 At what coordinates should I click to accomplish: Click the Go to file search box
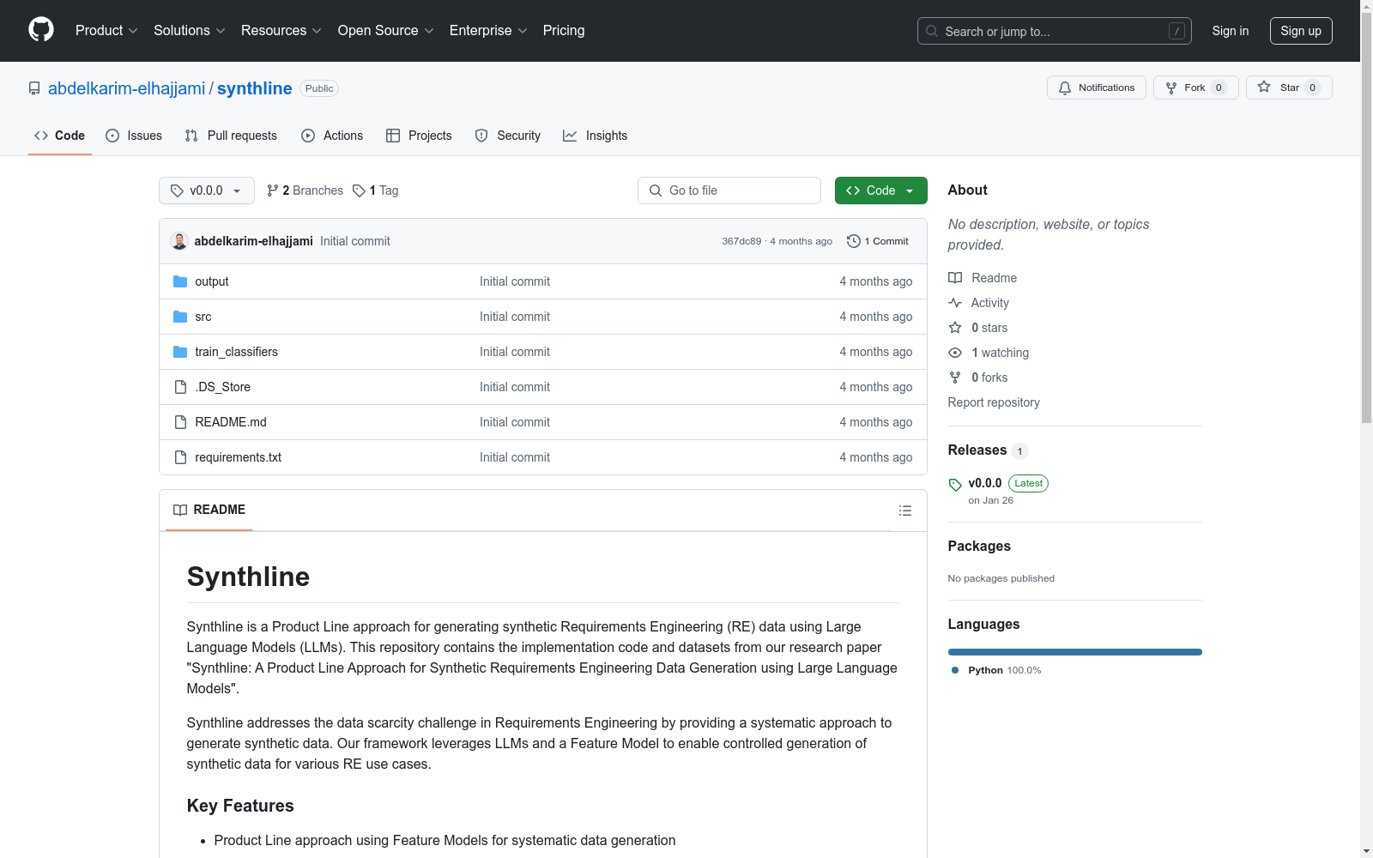pyautogui.click(x=729, y=190)
